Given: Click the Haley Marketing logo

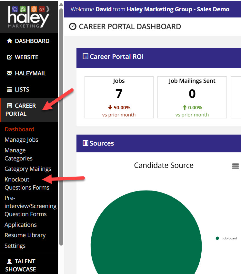Looking at the screenshot, I should 29,16.
